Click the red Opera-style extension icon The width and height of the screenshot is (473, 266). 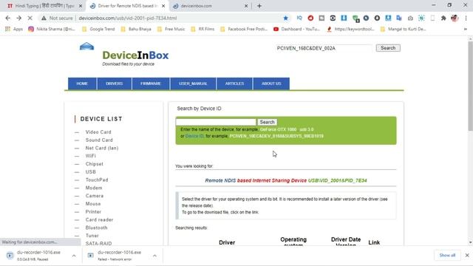tap(310, 18)
